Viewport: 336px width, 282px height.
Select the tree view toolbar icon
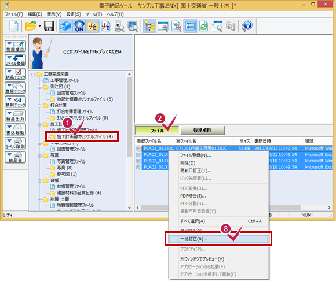tap(149, 26)
